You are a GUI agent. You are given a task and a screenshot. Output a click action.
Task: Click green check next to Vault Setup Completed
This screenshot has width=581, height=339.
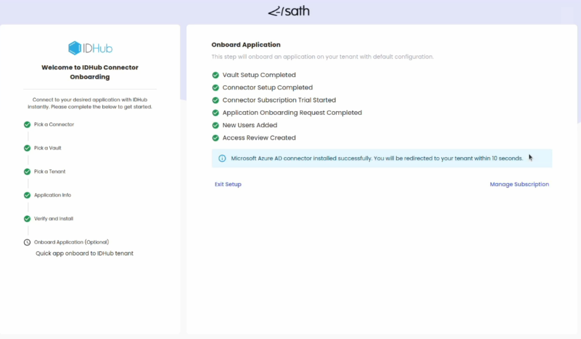click(x=216, y=75)
